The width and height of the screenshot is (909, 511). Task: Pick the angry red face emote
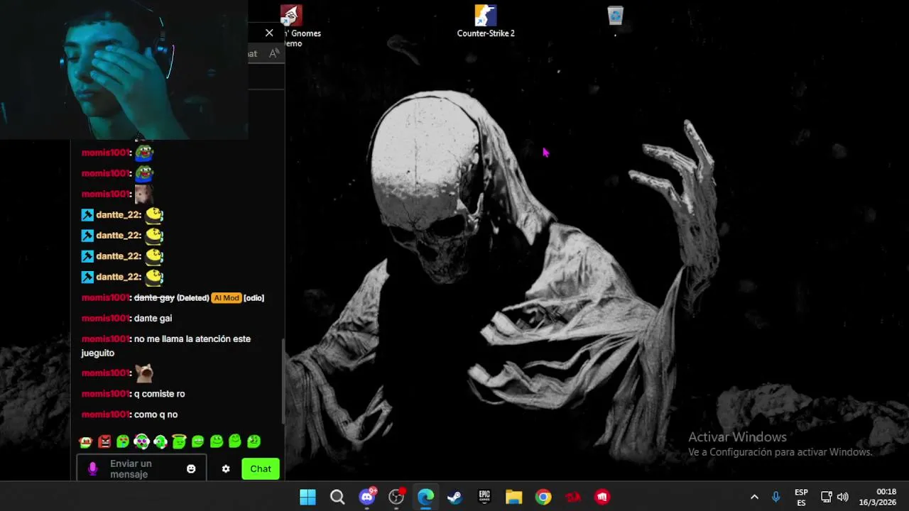click(104, 441)
